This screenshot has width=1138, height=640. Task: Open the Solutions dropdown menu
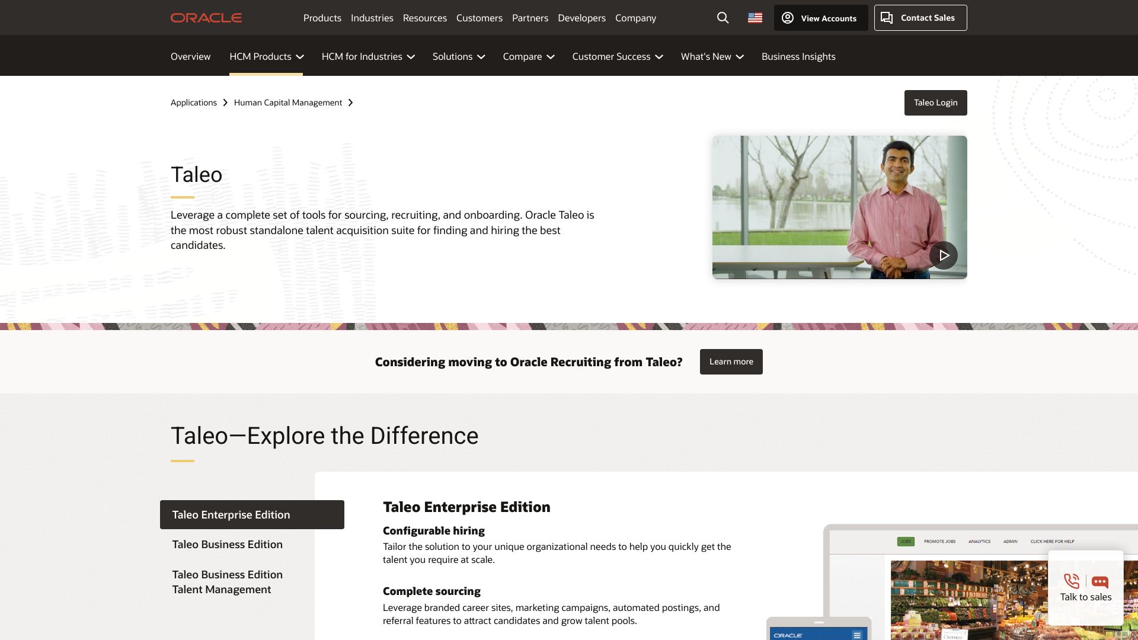(458, 56)
